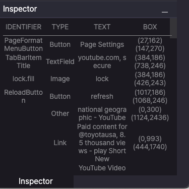
Task: Click the TextField type cell
Action: (60, 61)
